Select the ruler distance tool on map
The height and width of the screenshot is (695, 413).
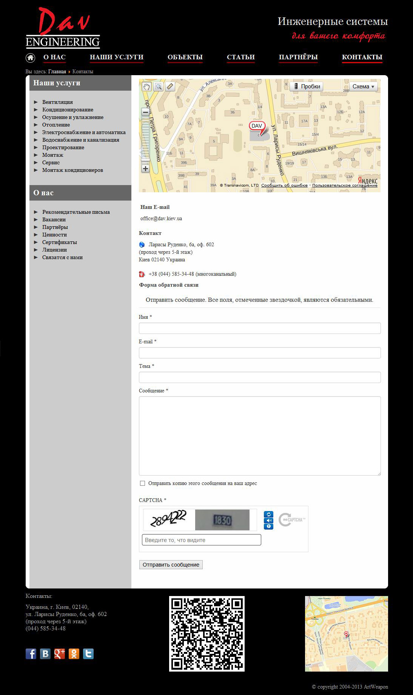pos(170,87)
